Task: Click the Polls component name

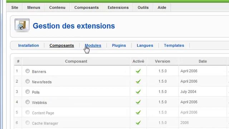Action: coord(36,92)
